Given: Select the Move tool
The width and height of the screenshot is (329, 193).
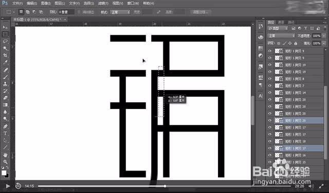Looking at the screenshot, I should (5, 27).
